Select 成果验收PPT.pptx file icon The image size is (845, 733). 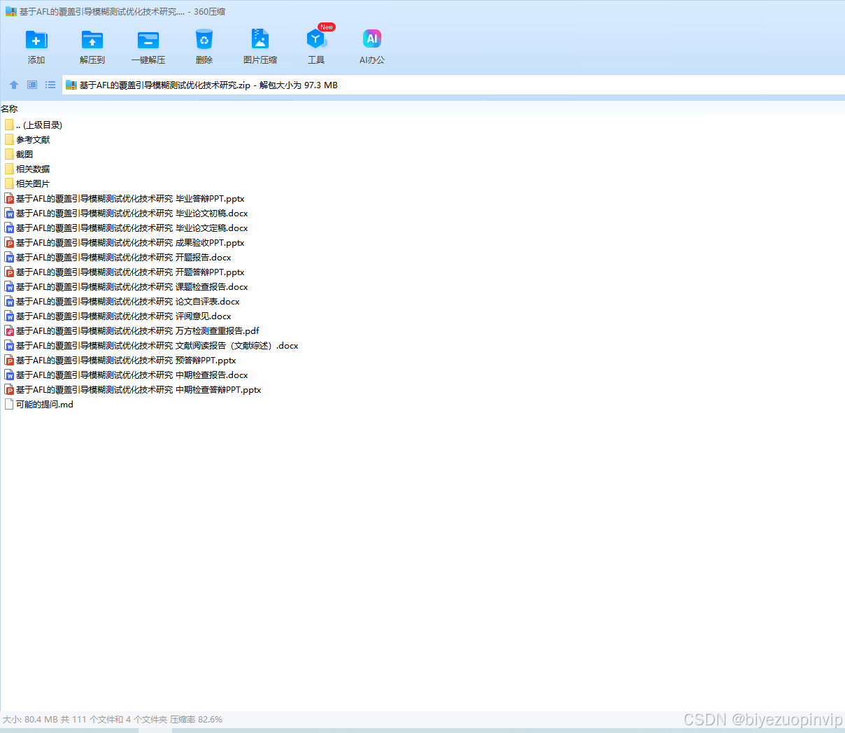(9, 243)
